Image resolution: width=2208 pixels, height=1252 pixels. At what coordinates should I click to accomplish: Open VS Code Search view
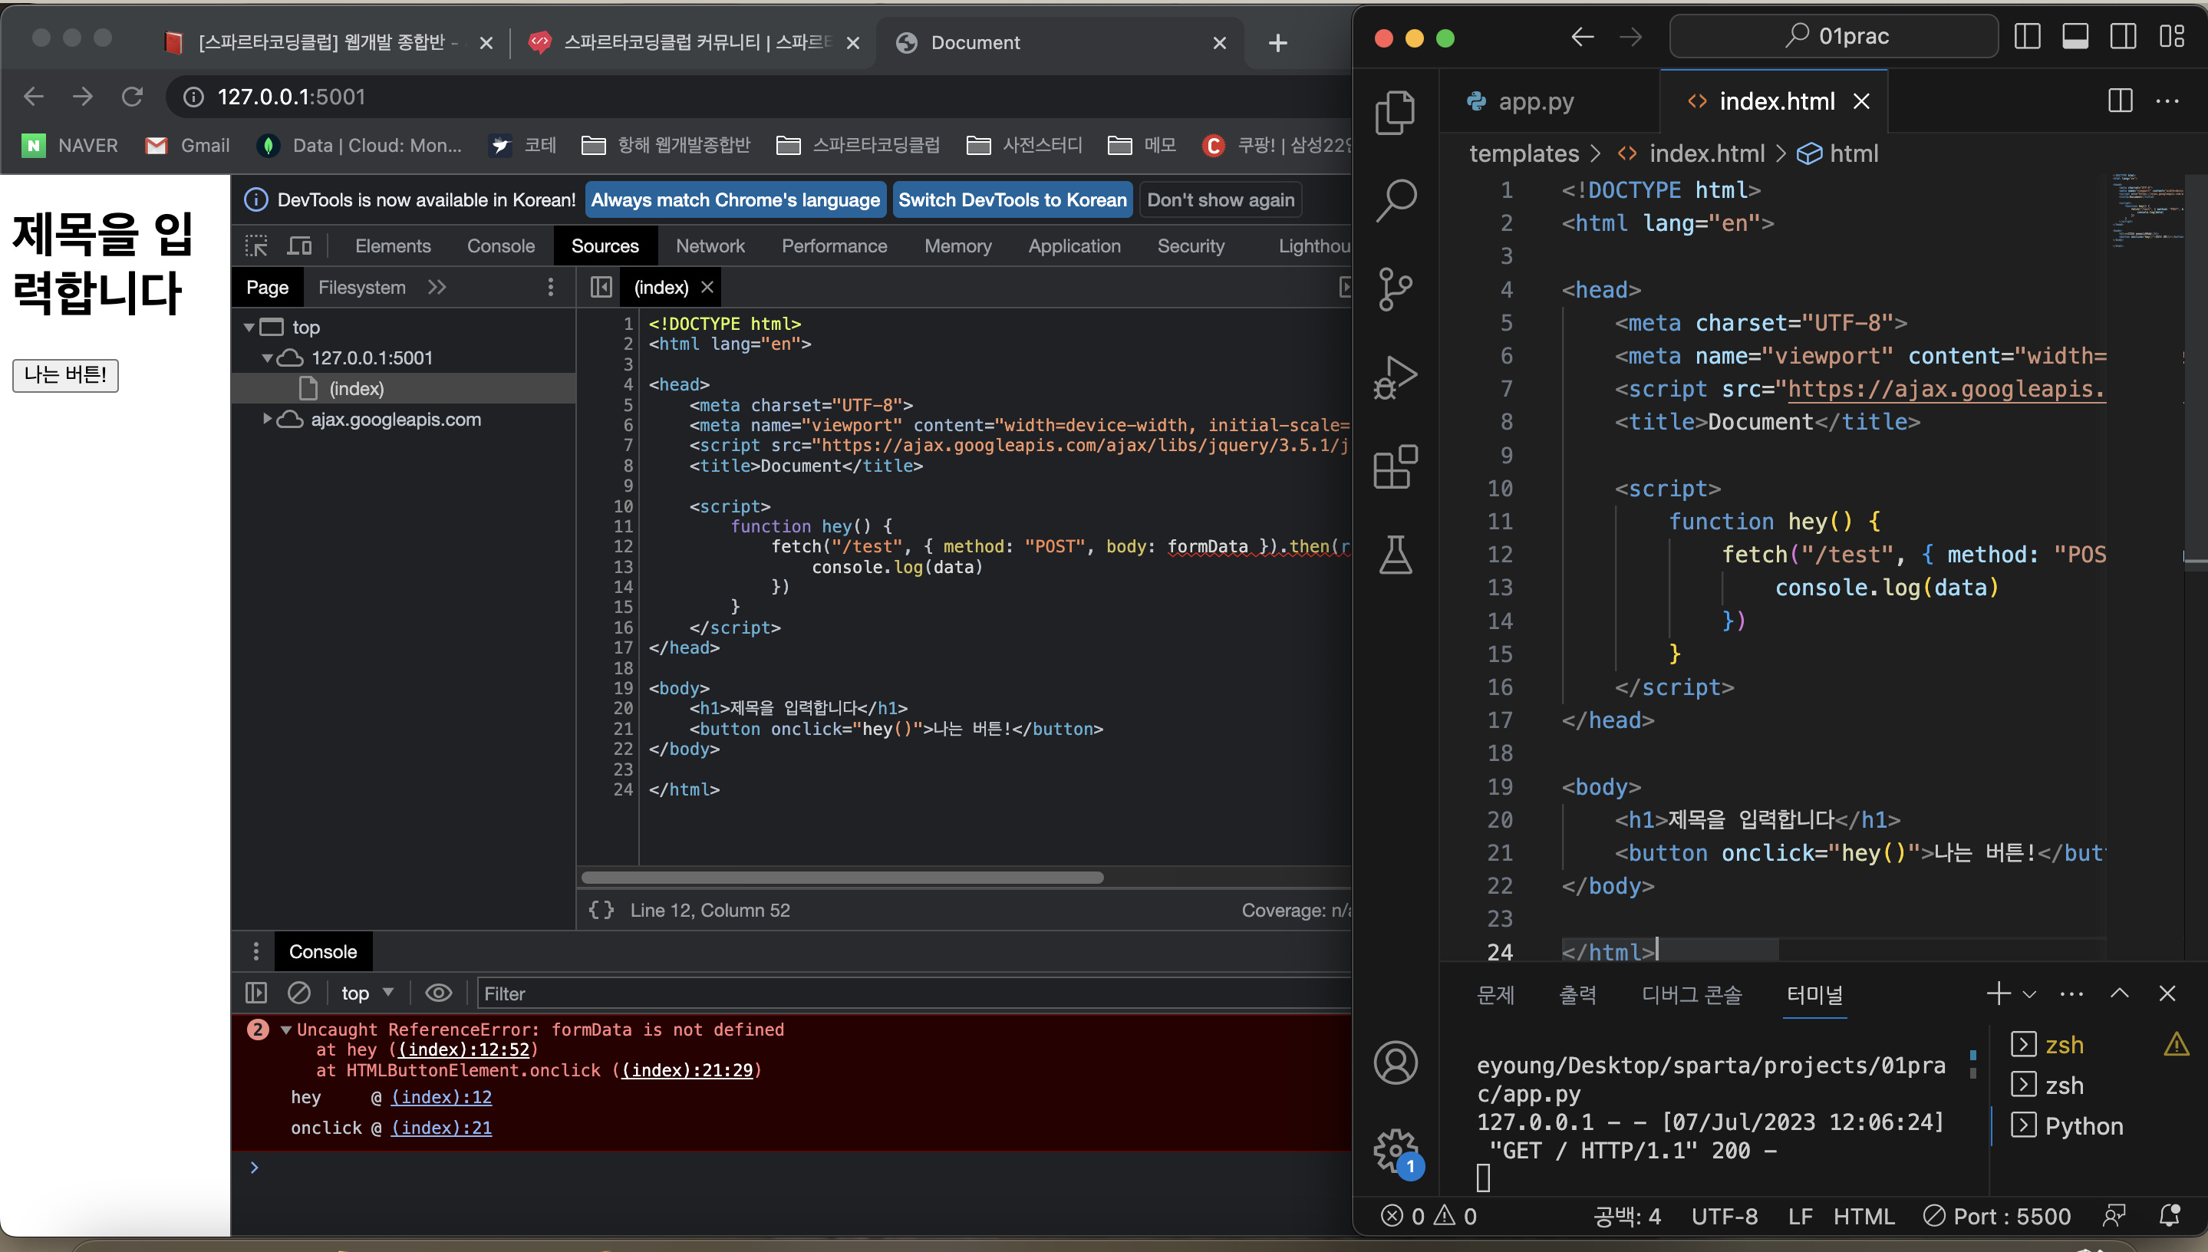[x=1395, y=200]
